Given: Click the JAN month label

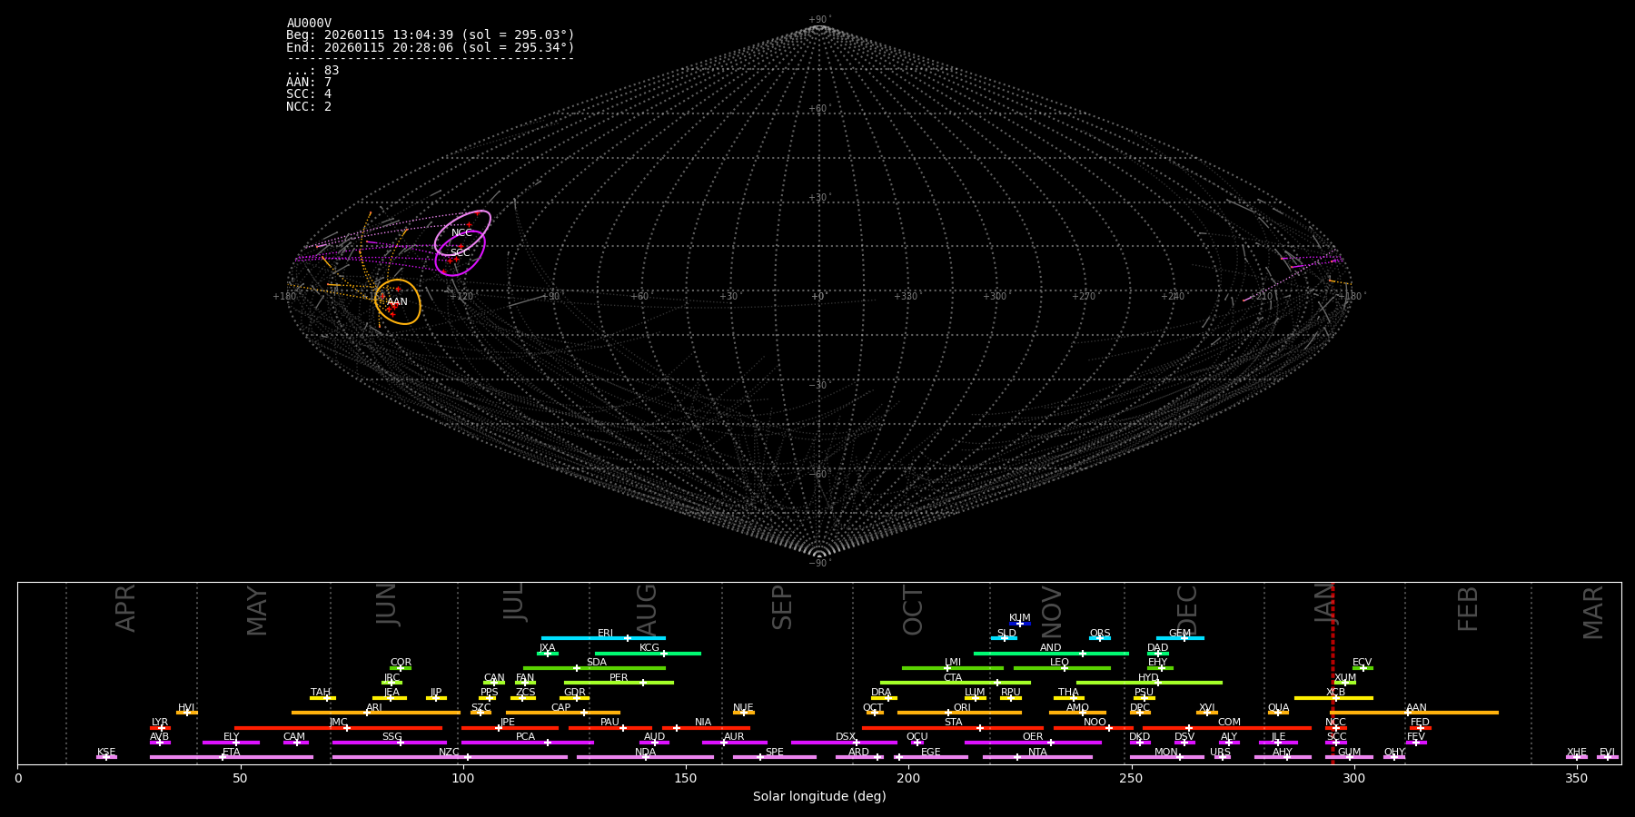Looking at the screenshot, I should [x=1324, y=605].
